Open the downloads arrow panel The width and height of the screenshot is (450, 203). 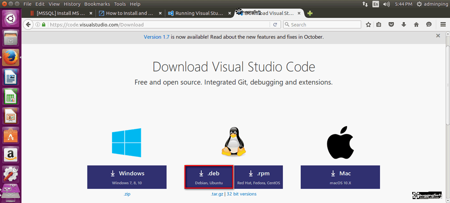click(404, 25)
